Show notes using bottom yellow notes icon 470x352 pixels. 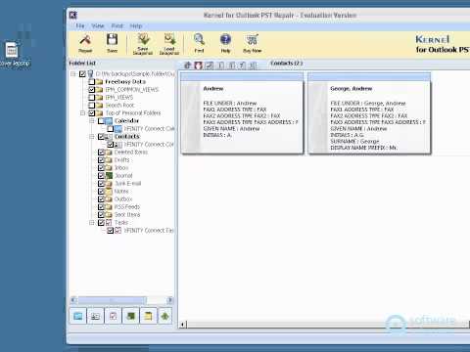pyautogui.click(x=148, y=316)
